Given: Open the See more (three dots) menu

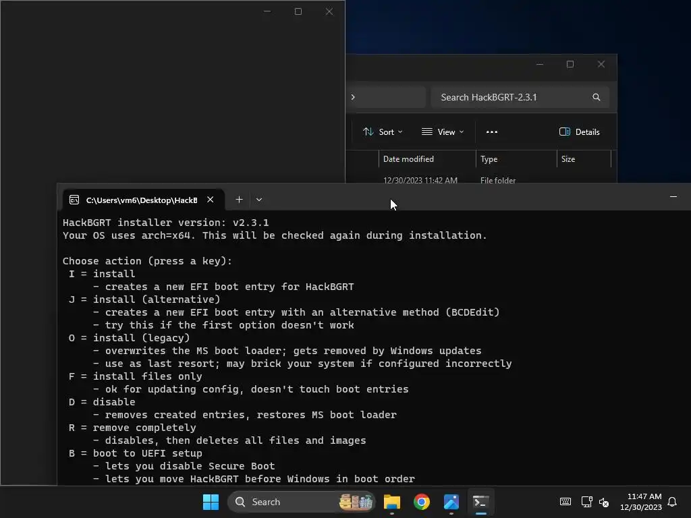Looking at the screenshot, I should pyautogui.click(x=492, y=132).
